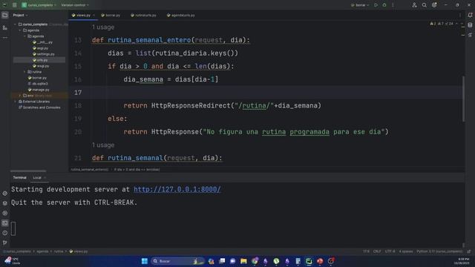Screen dimensions: 475x267
Task: Switch to the rutina/urls.py editor tab
Action: click(143, 15)
